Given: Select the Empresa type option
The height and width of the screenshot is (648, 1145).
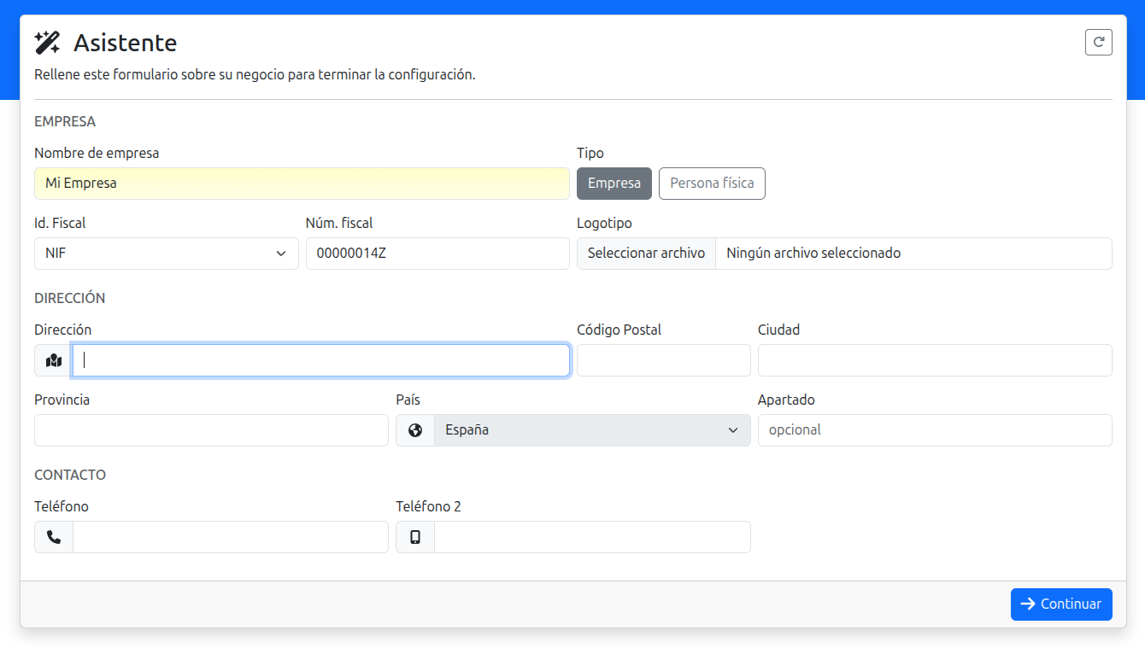Looking at the screenshot, I should click(x=614, y=184).
